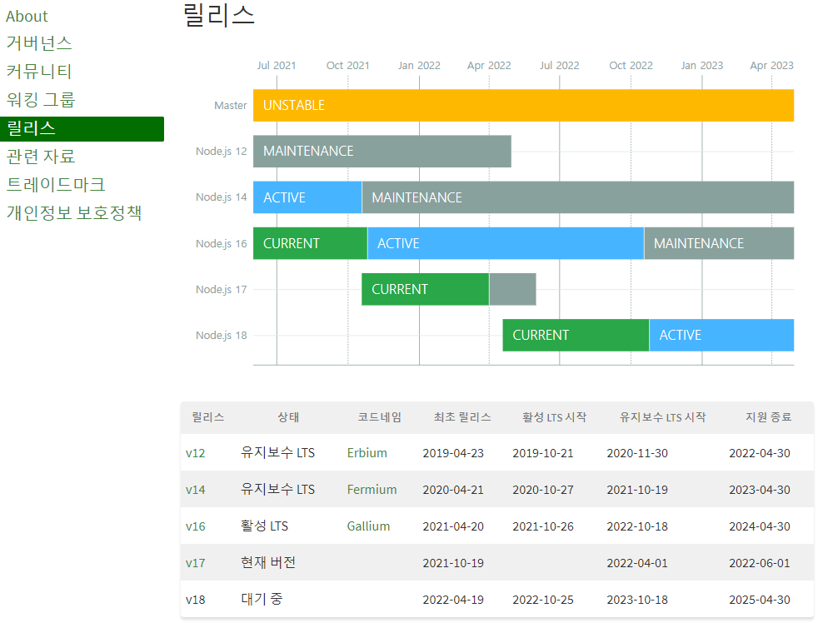Click the Node.js 12 row label
The width and height of the screenshot is (818, 623).
coord(222,152)
